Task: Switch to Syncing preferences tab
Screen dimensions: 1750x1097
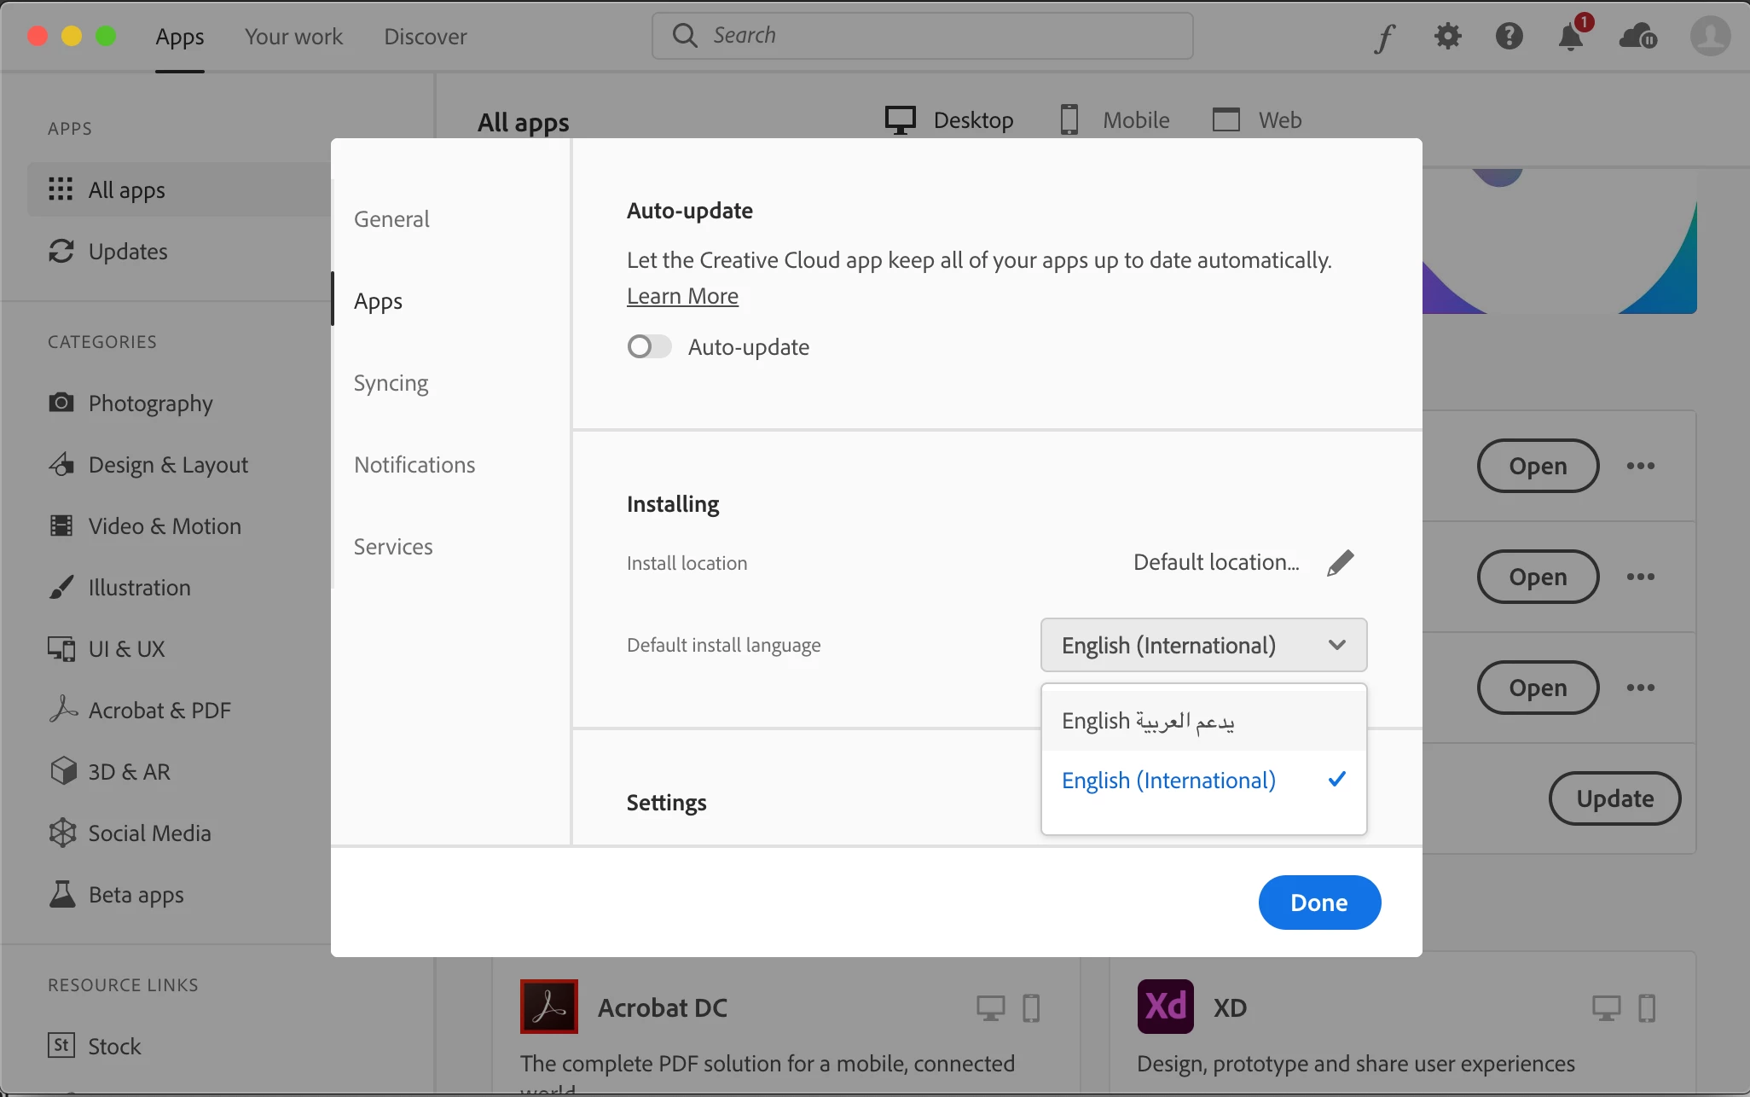Action: (391, 383)
